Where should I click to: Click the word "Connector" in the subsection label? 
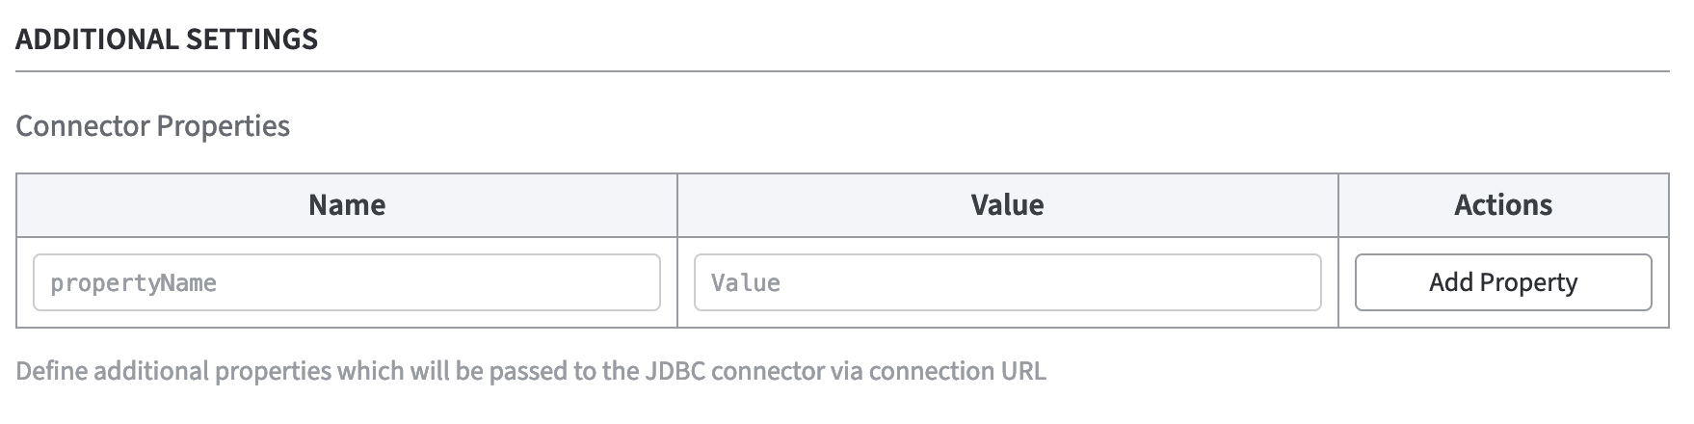tap(83, 126)
